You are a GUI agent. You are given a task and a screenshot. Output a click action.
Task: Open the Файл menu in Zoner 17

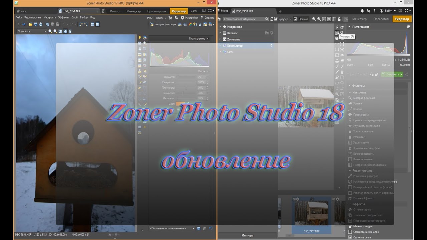coord(19,17)
